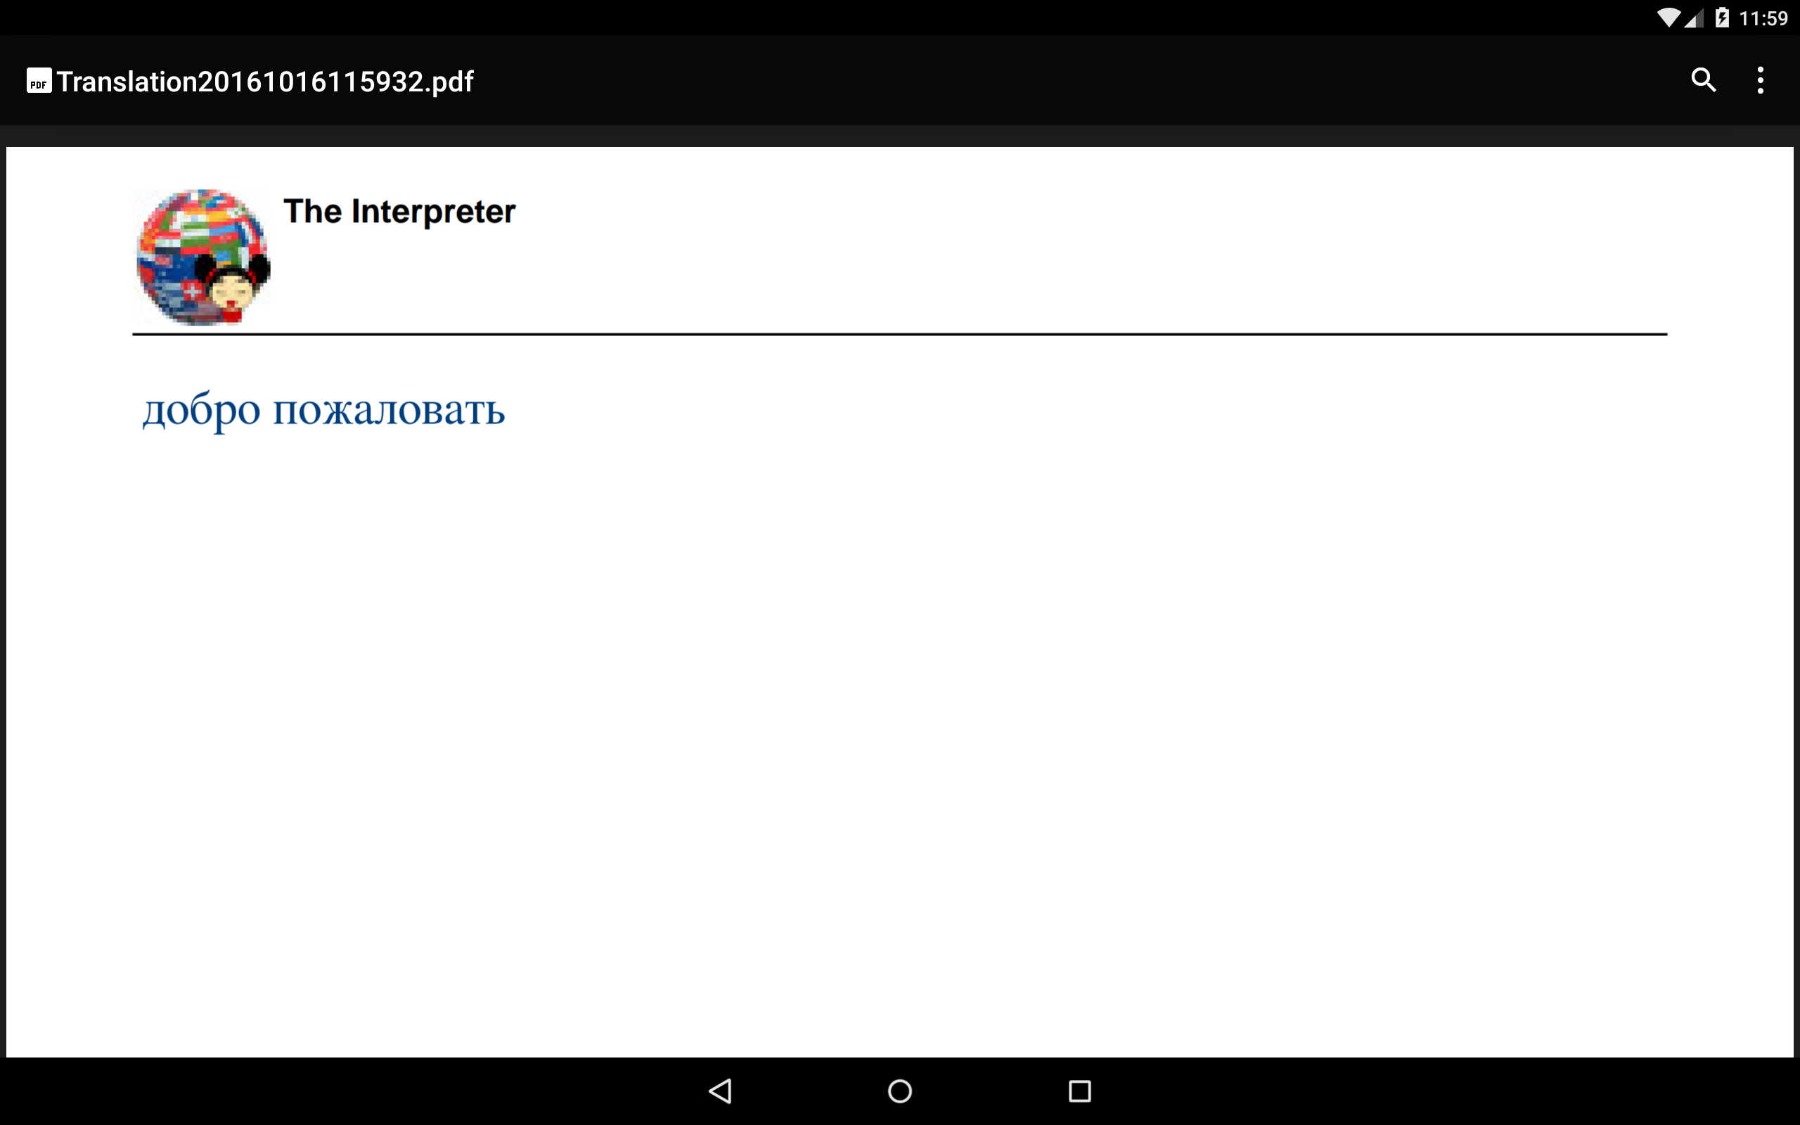Open the three-dot overflow menu
This screenshot has height=1125, width=1800.
click(x=1760, y=79)
